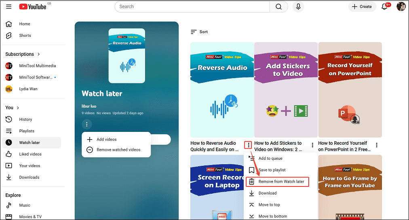Image resolution: width=409 pixels, height=220 pixels.
Task: Open the Reverse Audio video thumbnail in grid
Action: (222, 90)
